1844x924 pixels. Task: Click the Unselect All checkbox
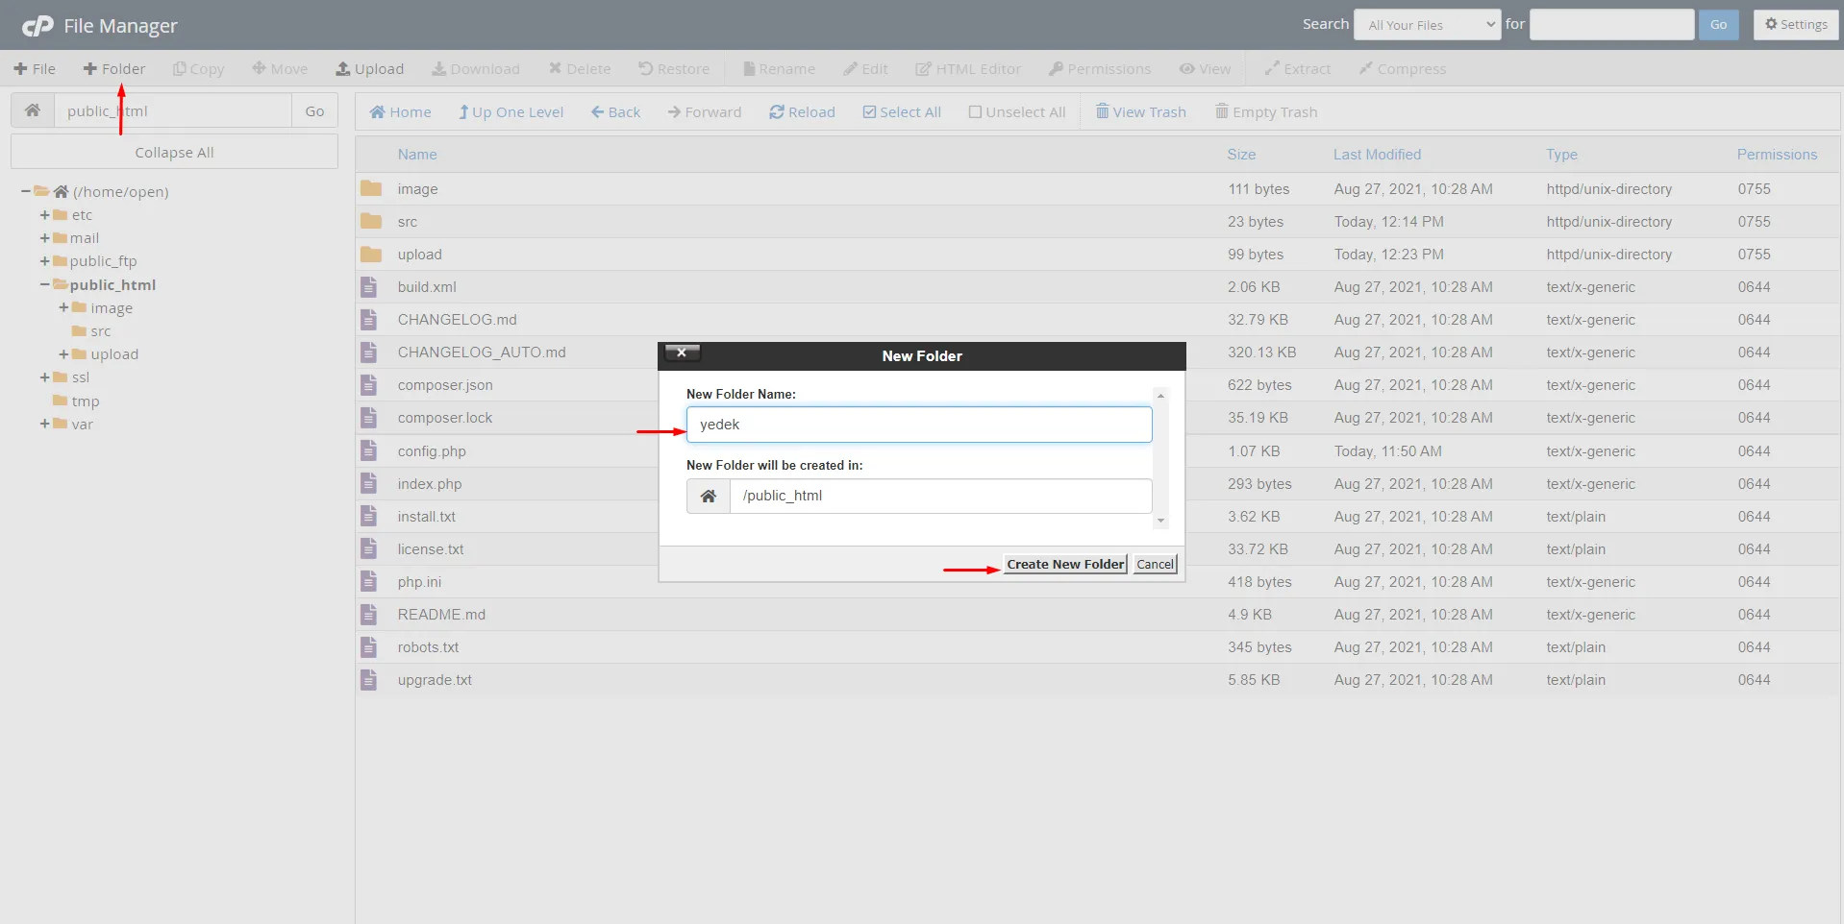click(x=975, y=112)
